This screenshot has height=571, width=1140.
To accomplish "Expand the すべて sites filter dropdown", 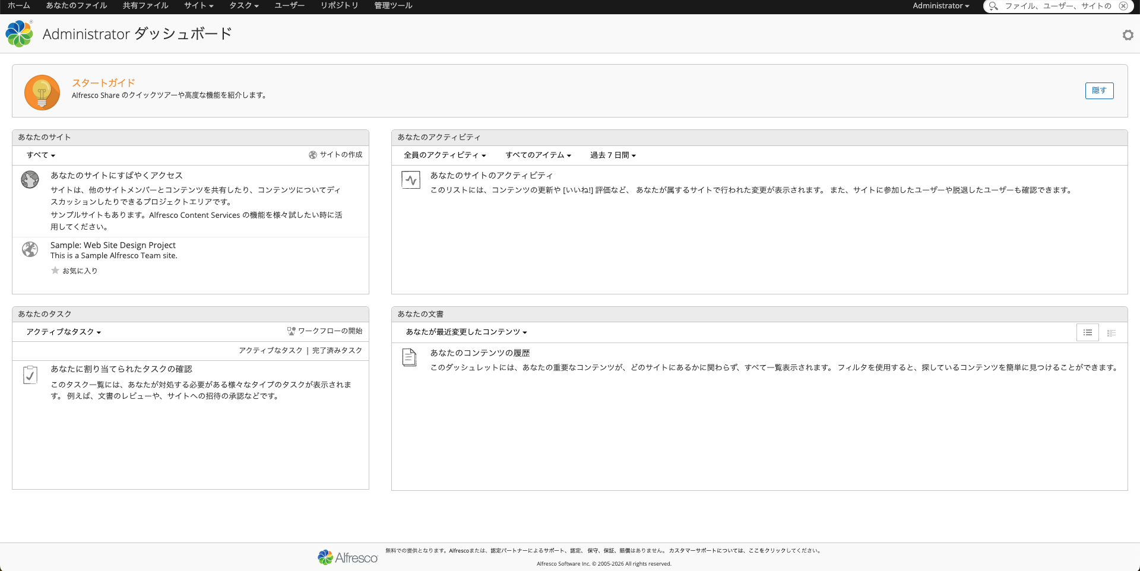I will (x=40, y=155).
